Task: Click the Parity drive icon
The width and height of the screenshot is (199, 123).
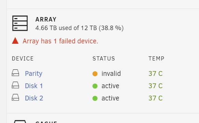Action: [x=15, y=73]
